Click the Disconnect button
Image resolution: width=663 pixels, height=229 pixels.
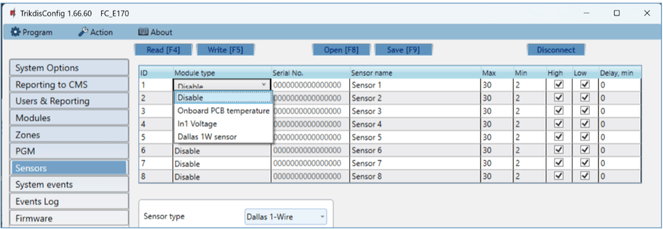[x=555, y=50]
